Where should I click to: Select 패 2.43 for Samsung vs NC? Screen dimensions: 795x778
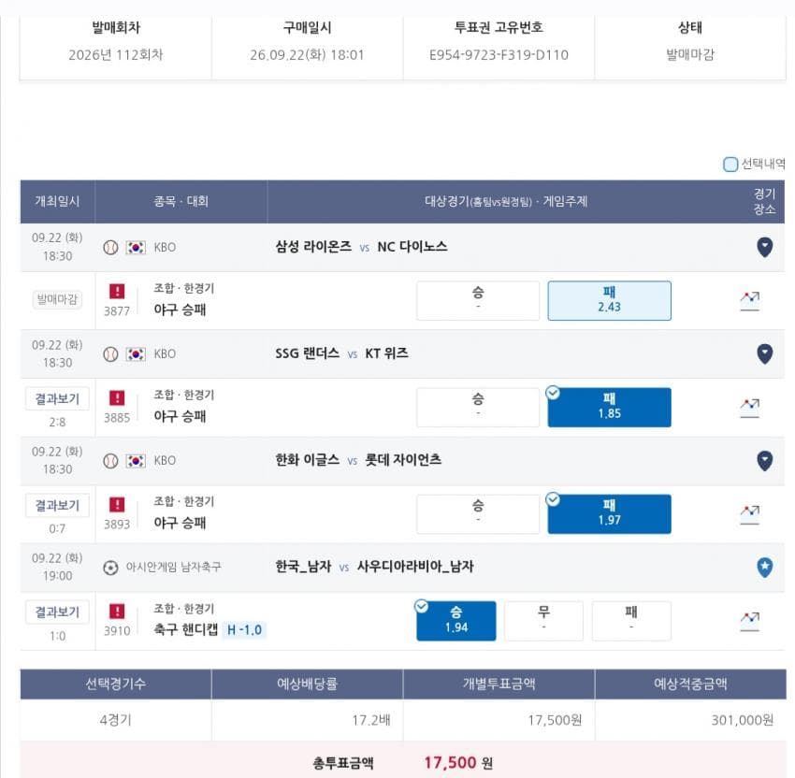point(609,300)
